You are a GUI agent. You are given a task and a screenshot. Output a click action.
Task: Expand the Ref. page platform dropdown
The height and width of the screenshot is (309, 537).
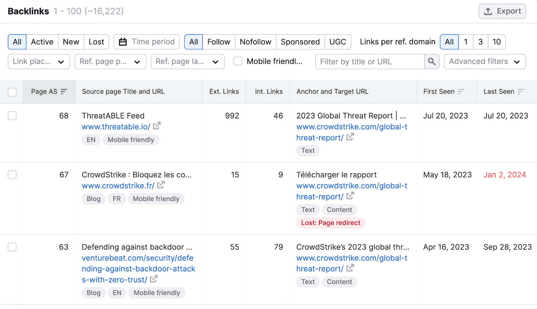110,62
